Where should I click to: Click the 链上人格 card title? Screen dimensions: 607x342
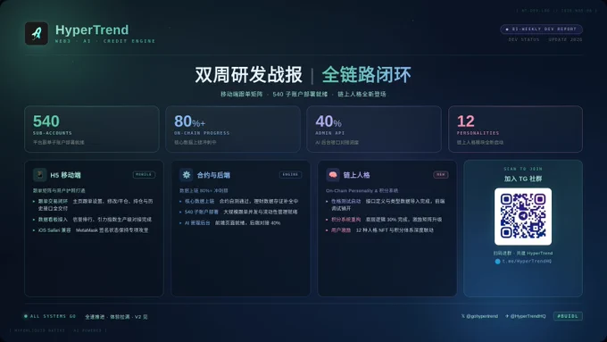coord(356,175)
